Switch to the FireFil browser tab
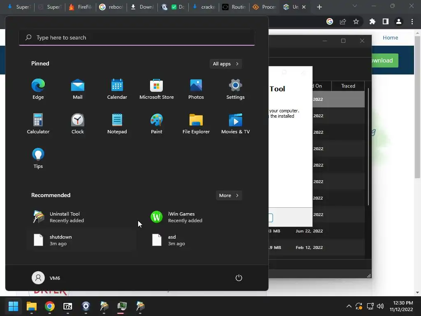Image resolution: width=421 pixels, height=316 pixels. [x=80, y=7]
